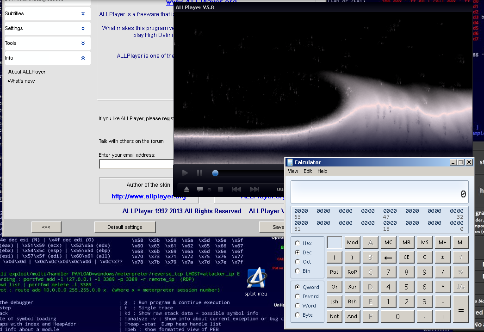Screen dimensions: 484x332
Task: Start playback with ALLPlayer play button
Action: tap(185, 173)
